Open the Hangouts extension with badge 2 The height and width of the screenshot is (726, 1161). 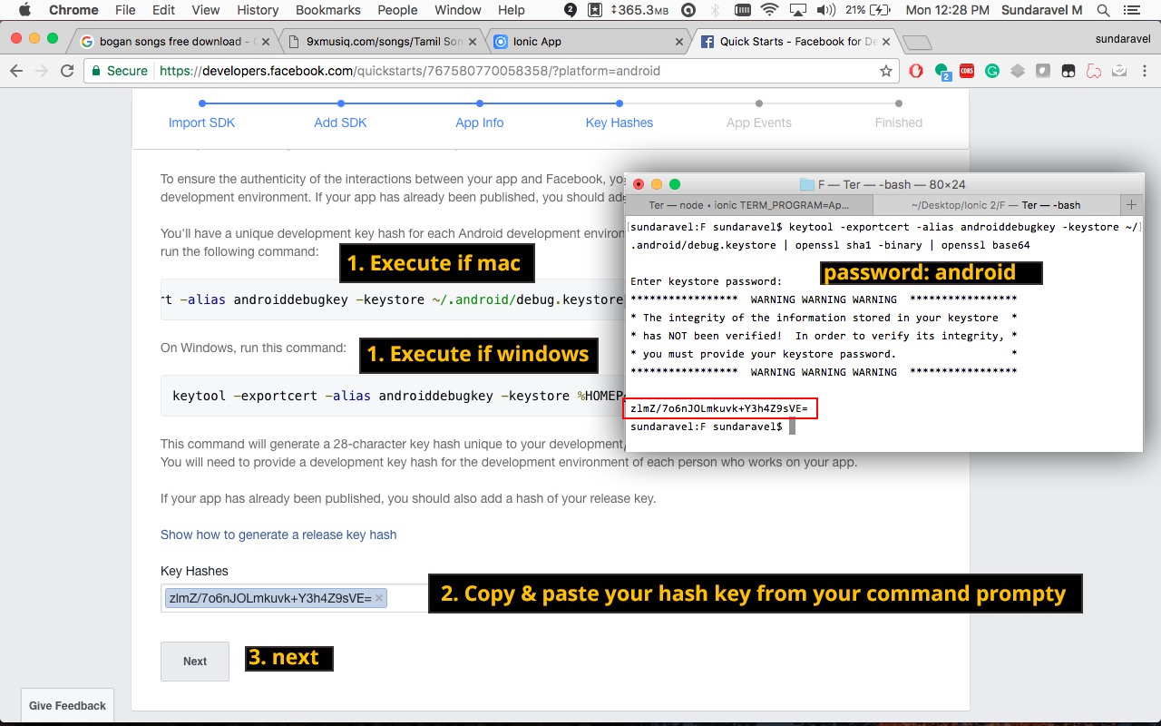coord(942,72)
